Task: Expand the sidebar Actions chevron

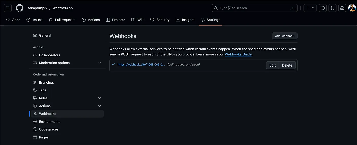Action: click(x=100, y=106)
